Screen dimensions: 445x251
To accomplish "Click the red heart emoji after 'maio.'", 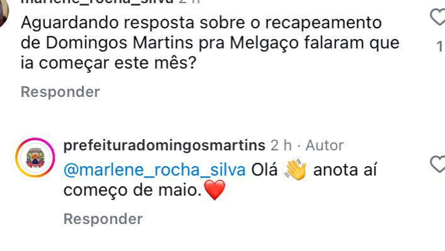I will point(215,190).
